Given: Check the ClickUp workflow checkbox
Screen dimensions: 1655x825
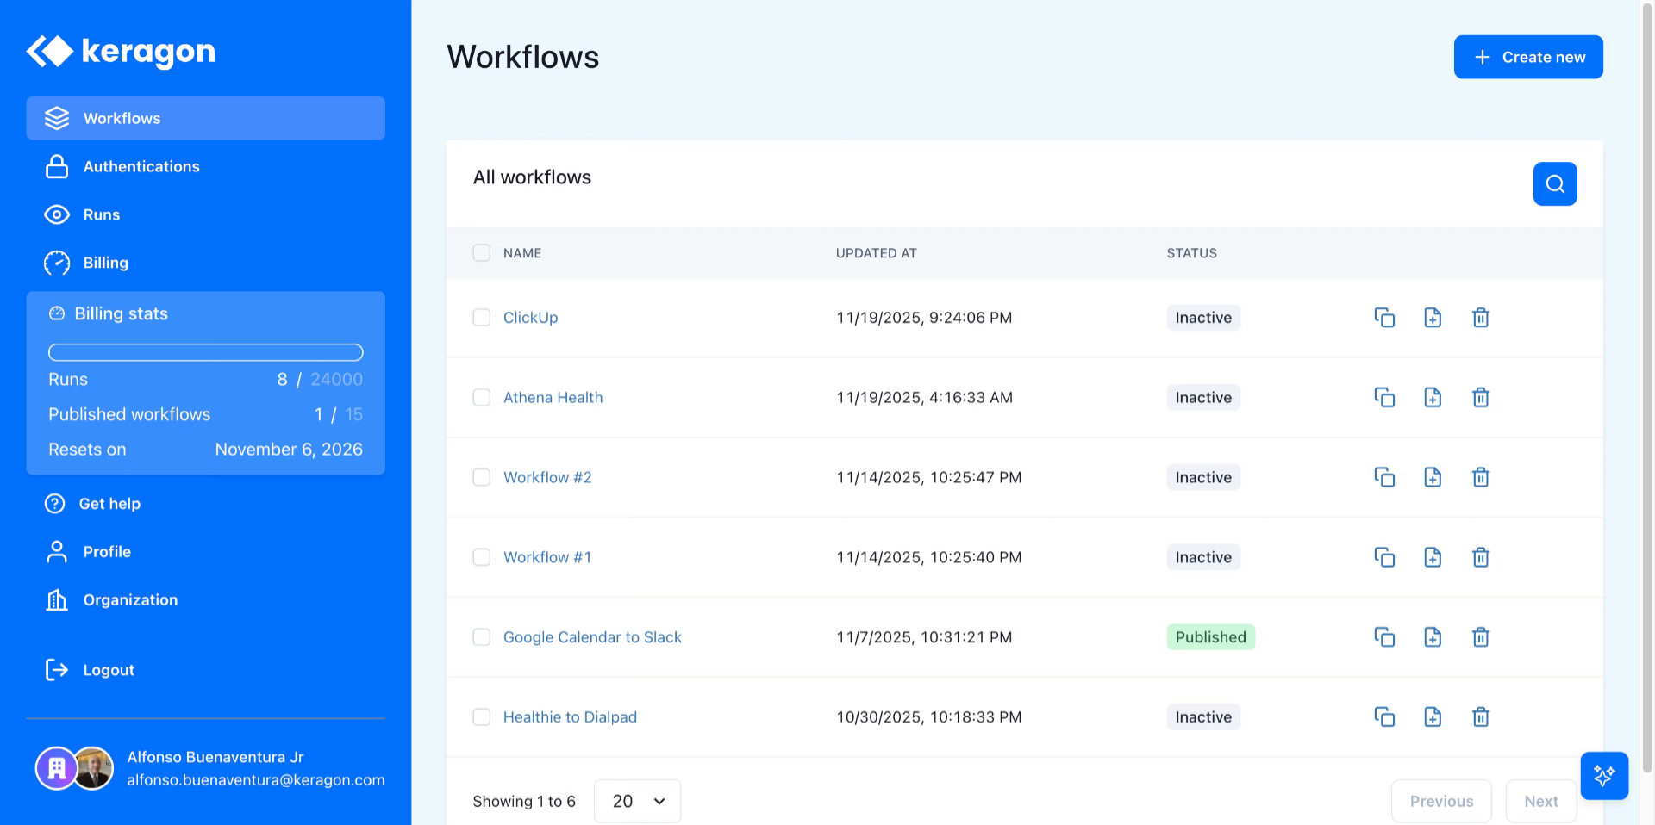Looking at the screenshot, I should click(x=482, y=318).
